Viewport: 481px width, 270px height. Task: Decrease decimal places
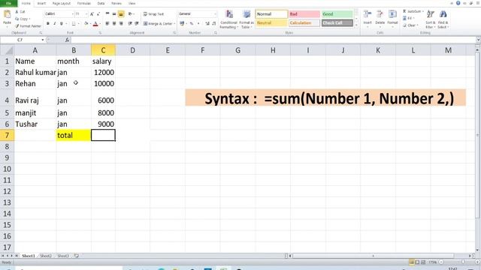tap(213, 23)
